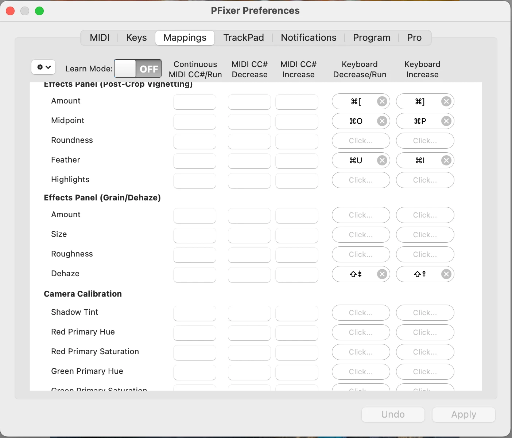
Task: Click Grain Amount MIDI CC increase field
Action: [297, 216]
